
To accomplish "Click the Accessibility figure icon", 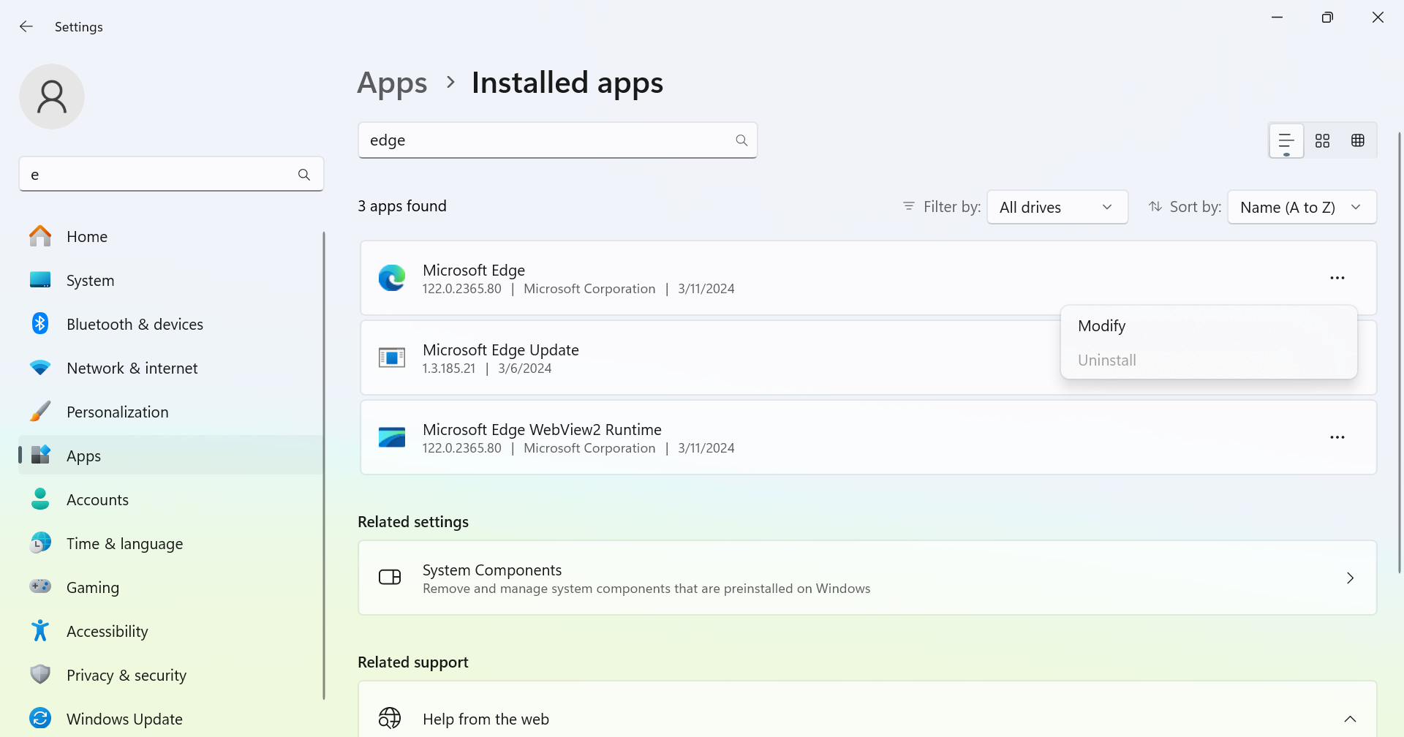I will [40, 630].
